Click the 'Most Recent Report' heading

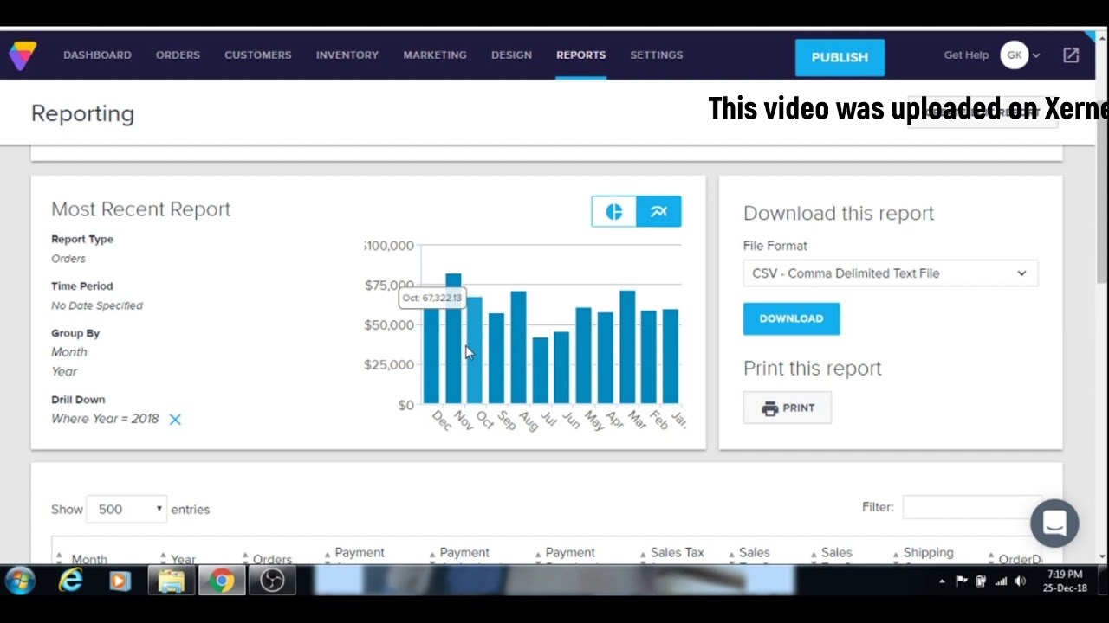coord(141,209)
